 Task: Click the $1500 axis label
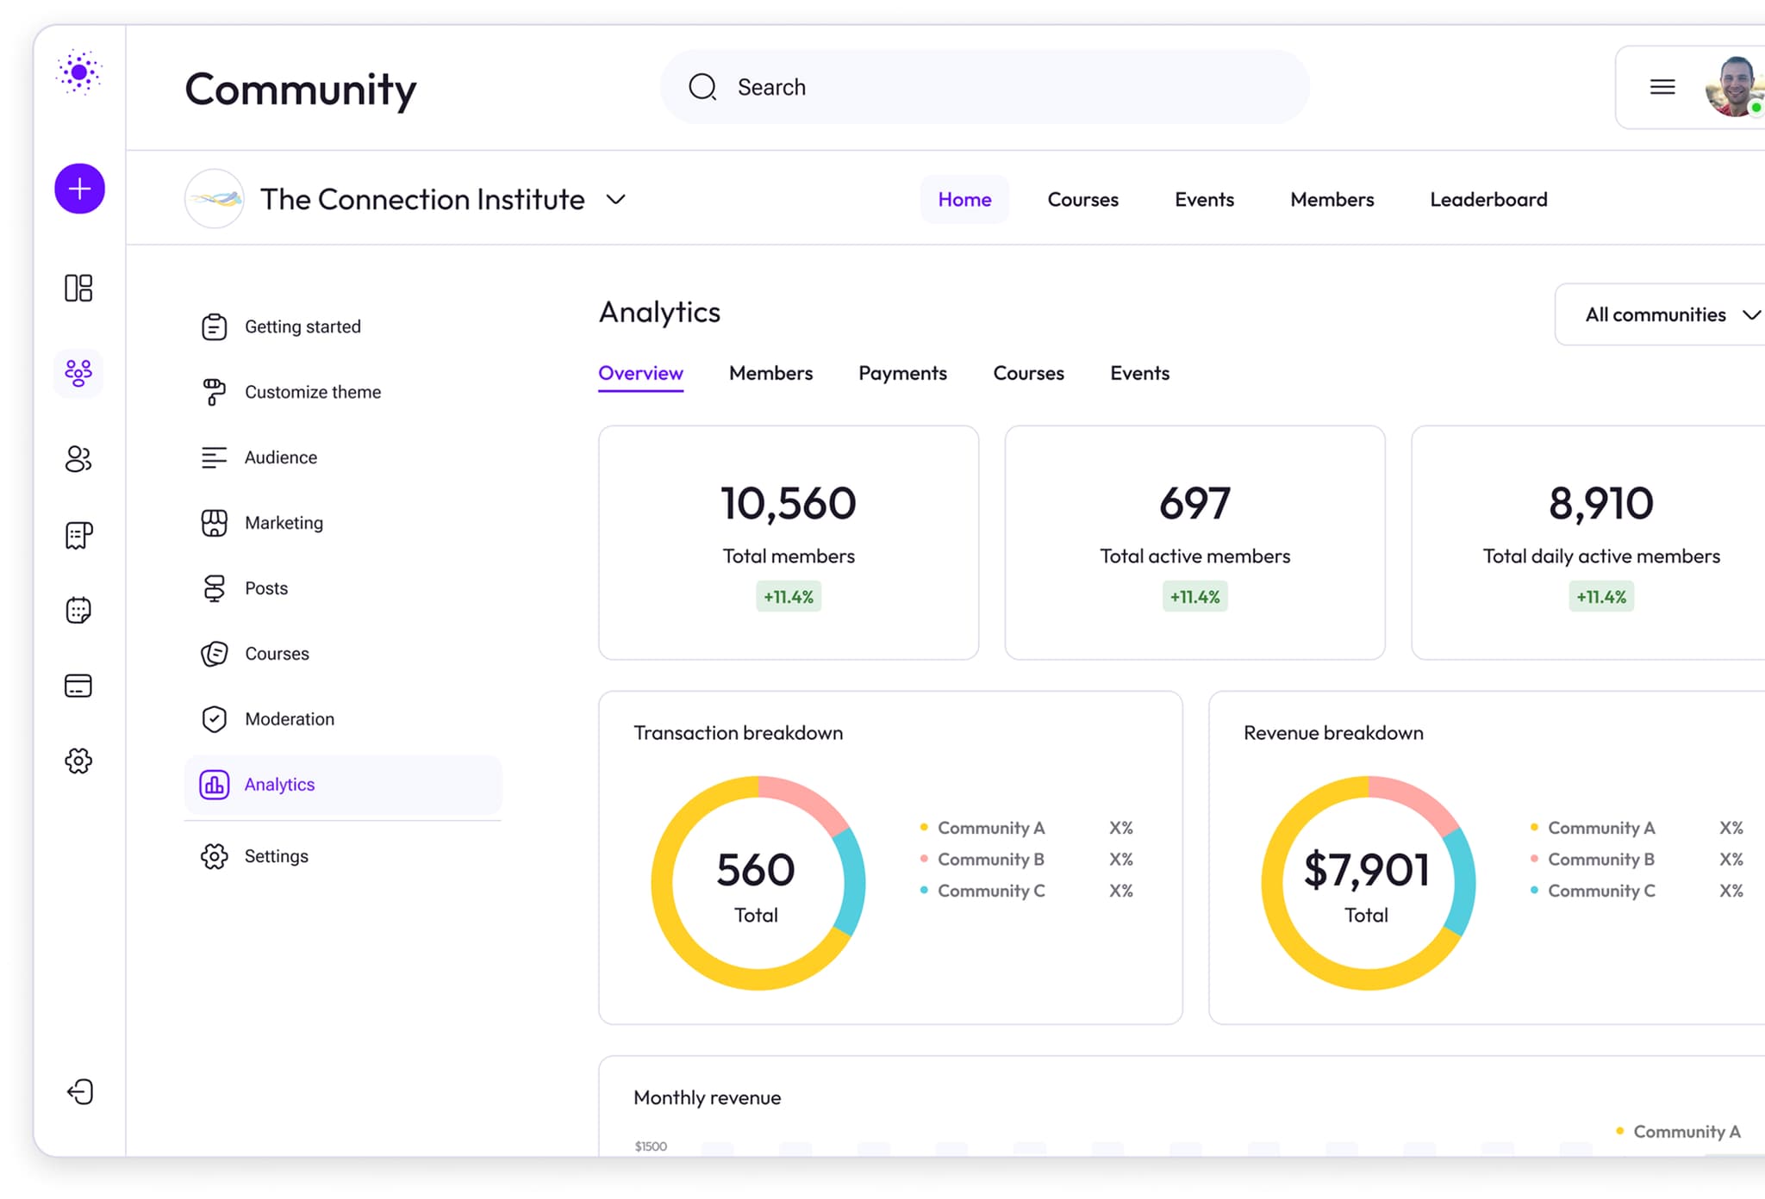[x=651, y=1146]
